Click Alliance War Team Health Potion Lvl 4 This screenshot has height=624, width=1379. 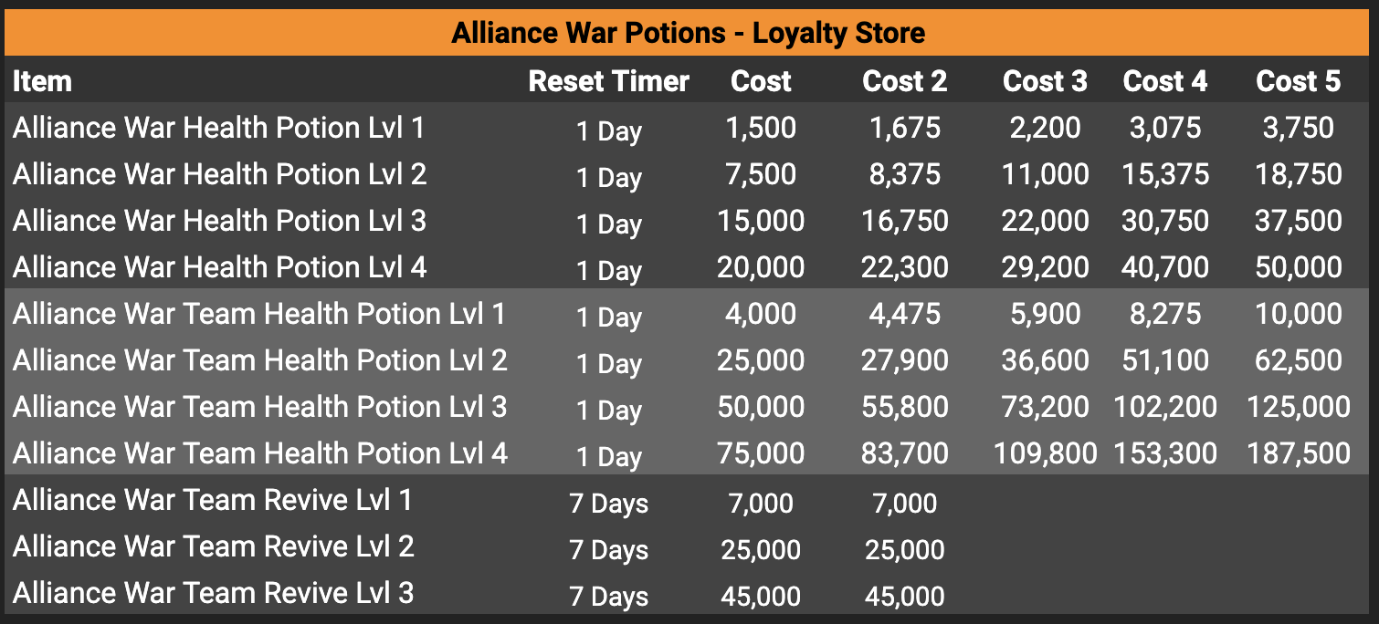259,453
